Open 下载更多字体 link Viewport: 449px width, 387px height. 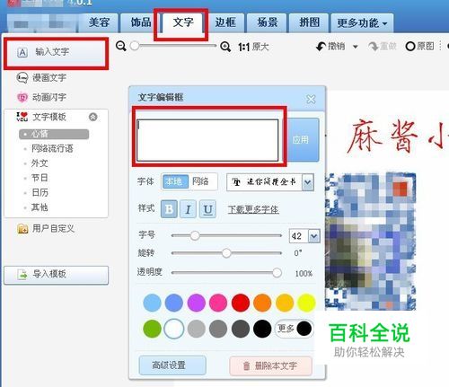click(x=253, y=209)
